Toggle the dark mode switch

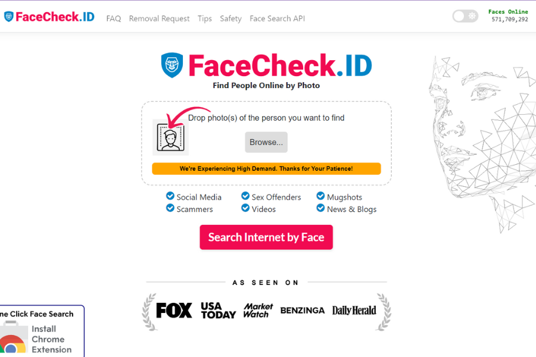tap(465, 16)
